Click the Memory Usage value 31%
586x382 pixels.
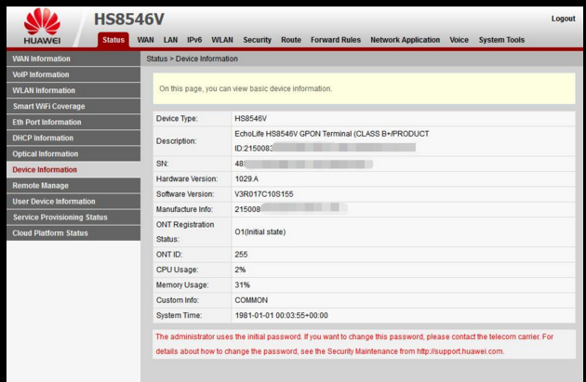click(x=242, y=285)
